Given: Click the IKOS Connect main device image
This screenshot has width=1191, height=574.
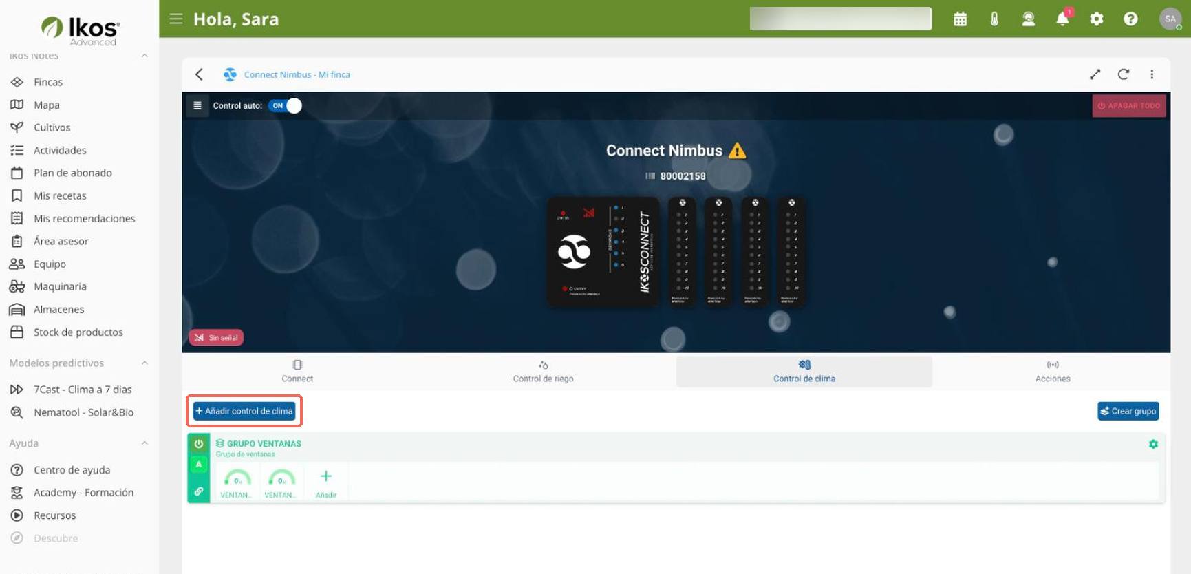Looking at the screenshot, I should [x=603, y=252].
